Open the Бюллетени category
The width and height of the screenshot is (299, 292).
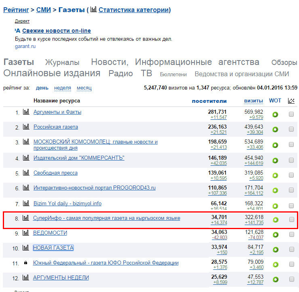point(173,75)
